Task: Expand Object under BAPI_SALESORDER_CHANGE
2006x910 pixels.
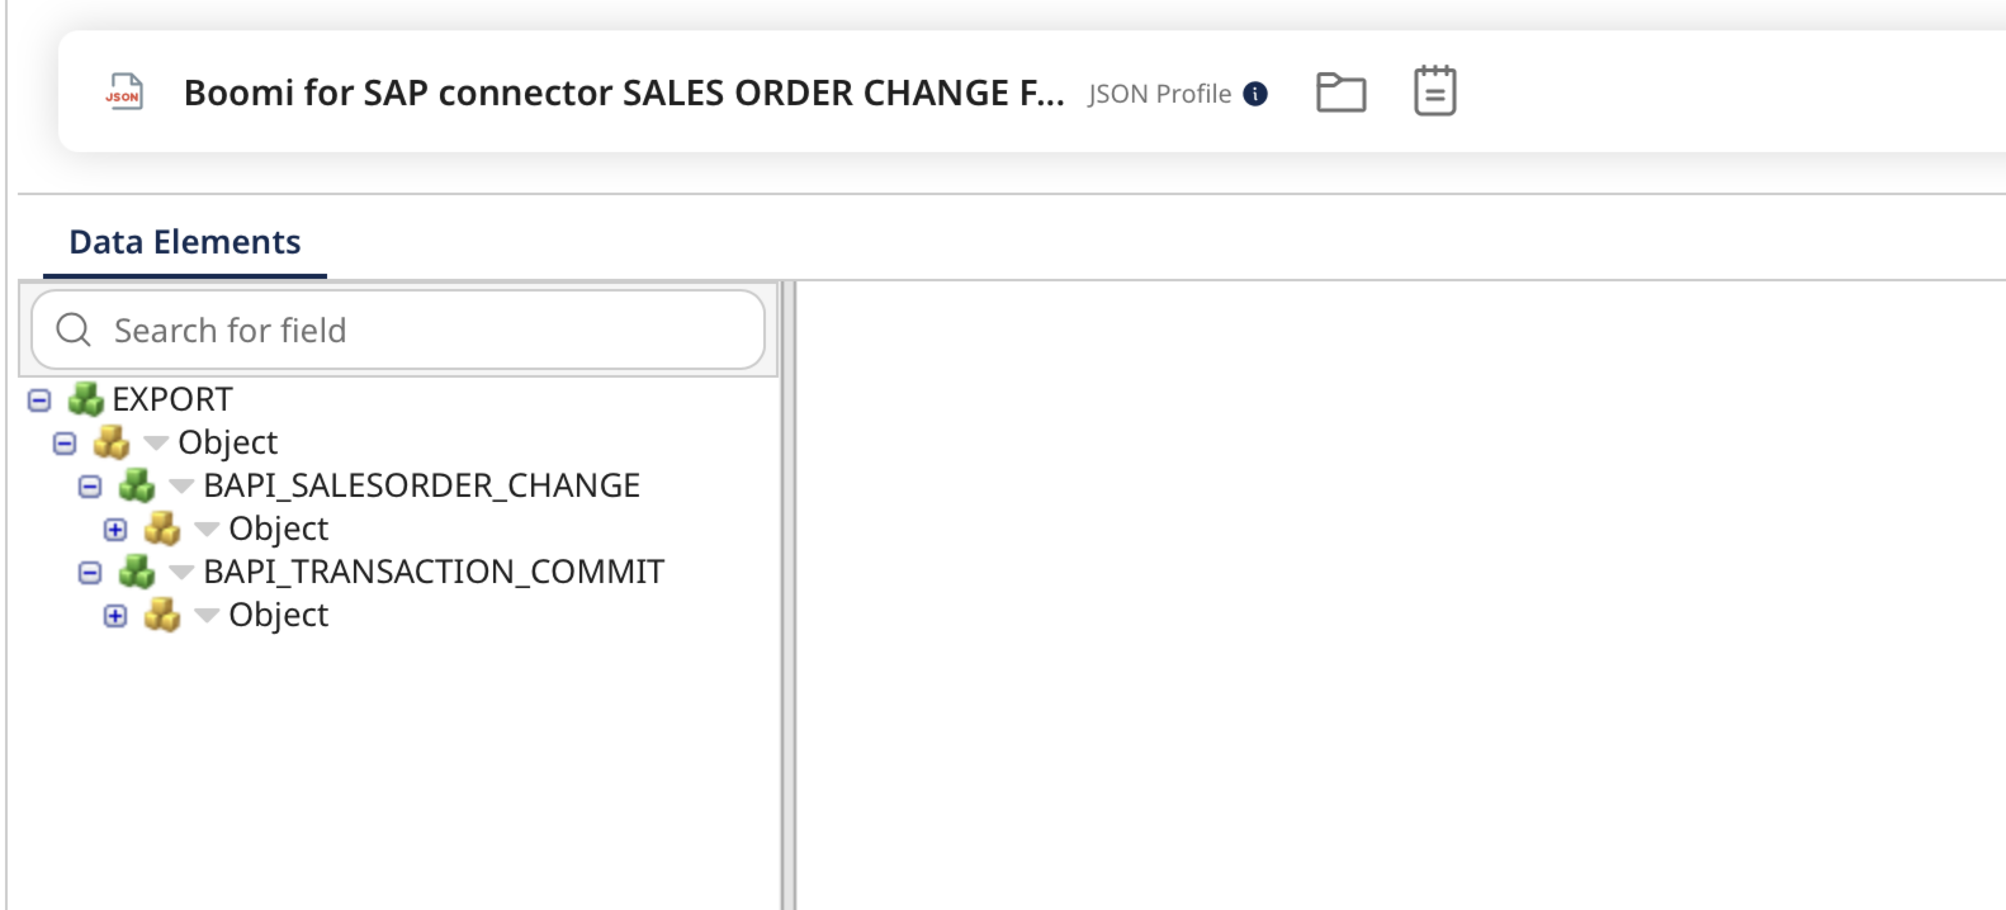Action: pyautogui.click(x=117, y=529)
